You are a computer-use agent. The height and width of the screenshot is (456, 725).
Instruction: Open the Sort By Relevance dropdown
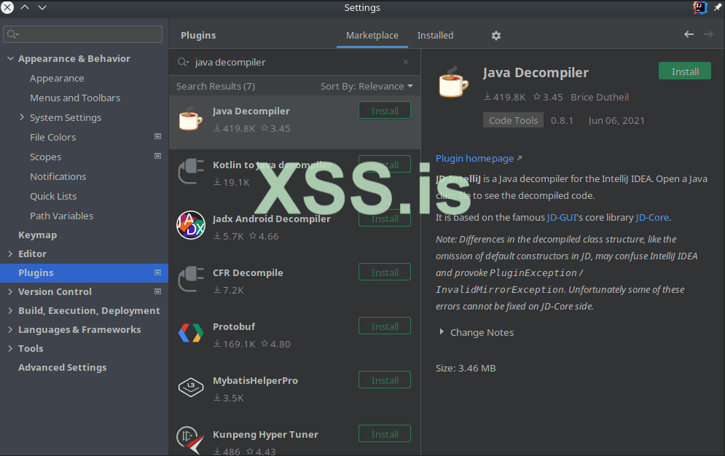pyautogui.click(x=367, y=87)
